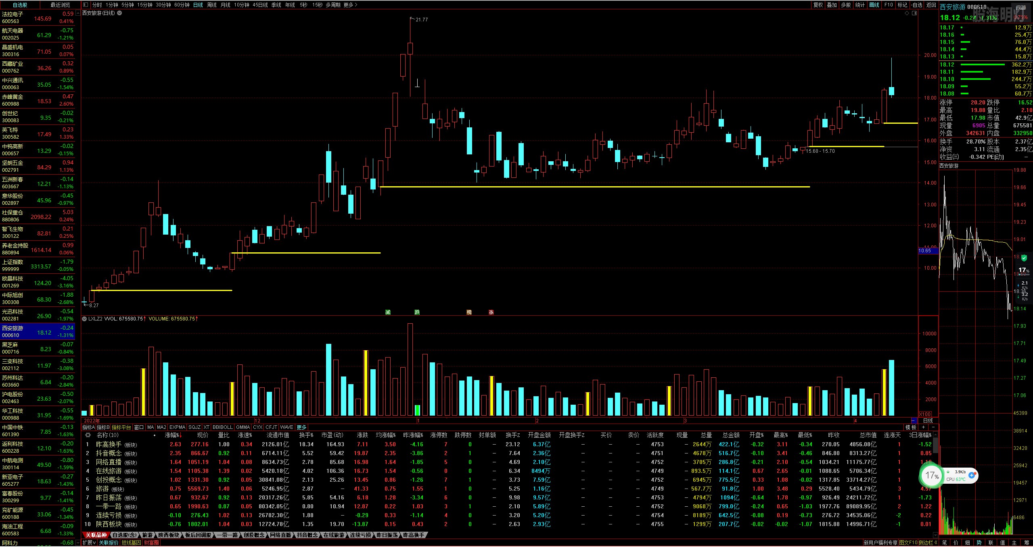1033x547 pixels.
Task: Select the 5分钟 period
Action: click(128, 5)
